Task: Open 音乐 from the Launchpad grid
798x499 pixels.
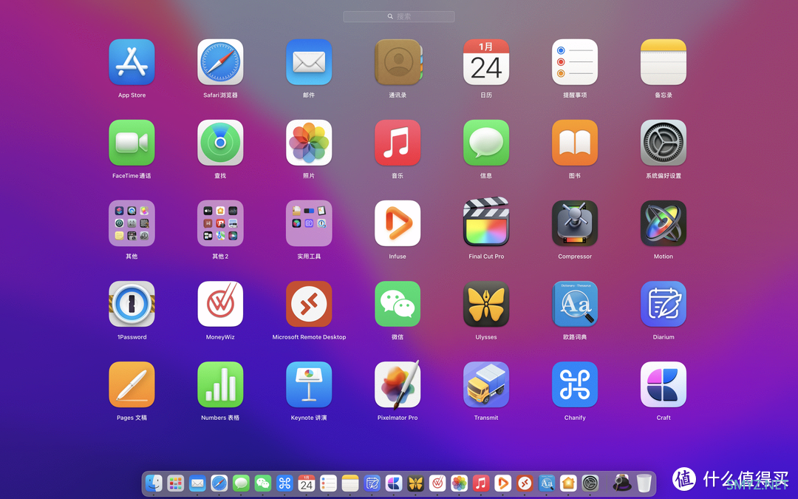Action: [398, 143]
